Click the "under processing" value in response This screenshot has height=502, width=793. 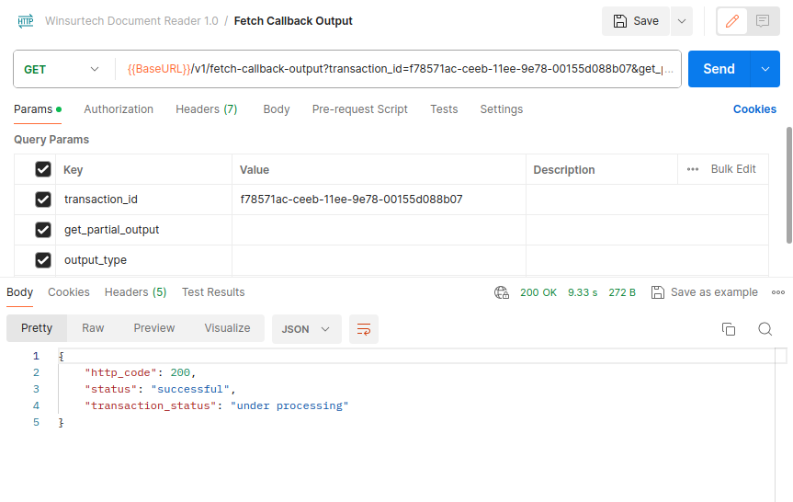(x=289, y=405)
